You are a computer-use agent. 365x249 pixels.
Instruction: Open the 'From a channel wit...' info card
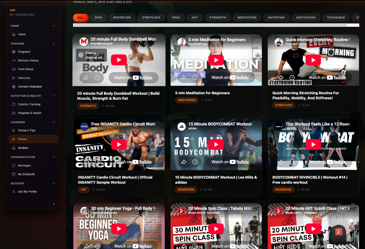coord(91,55)
